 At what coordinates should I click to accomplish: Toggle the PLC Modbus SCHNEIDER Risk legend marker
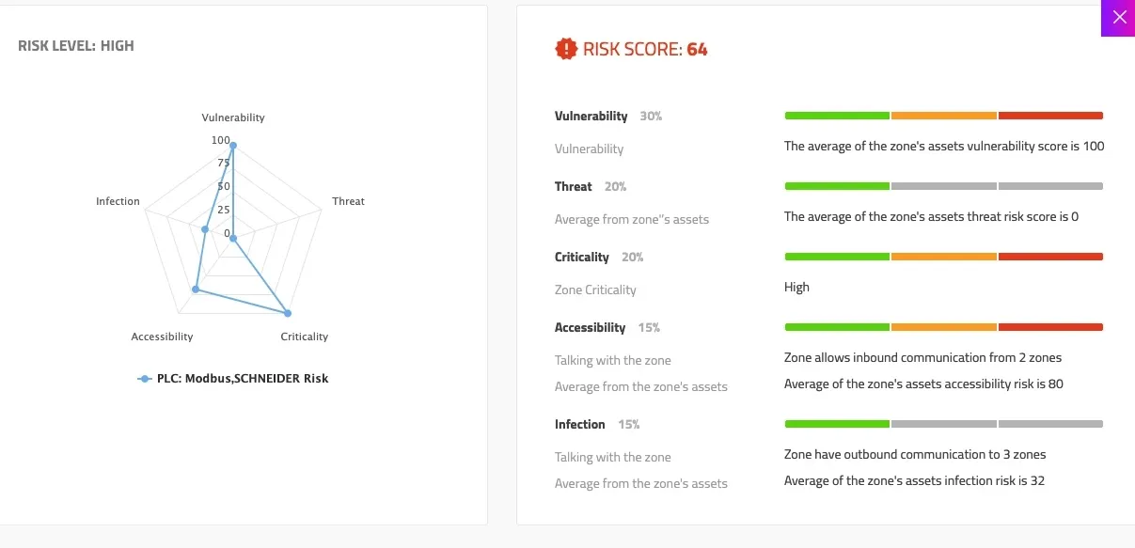[145, 379]
